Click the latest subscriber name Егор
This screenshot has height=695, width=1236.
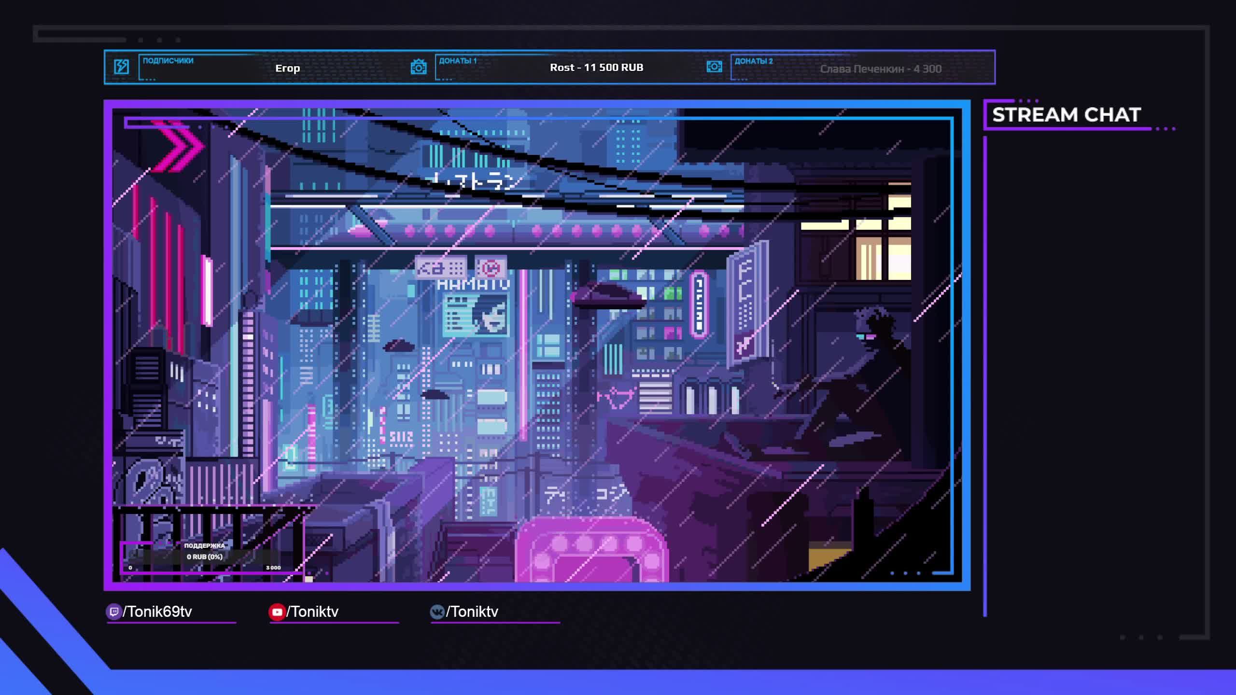[287, 68]
